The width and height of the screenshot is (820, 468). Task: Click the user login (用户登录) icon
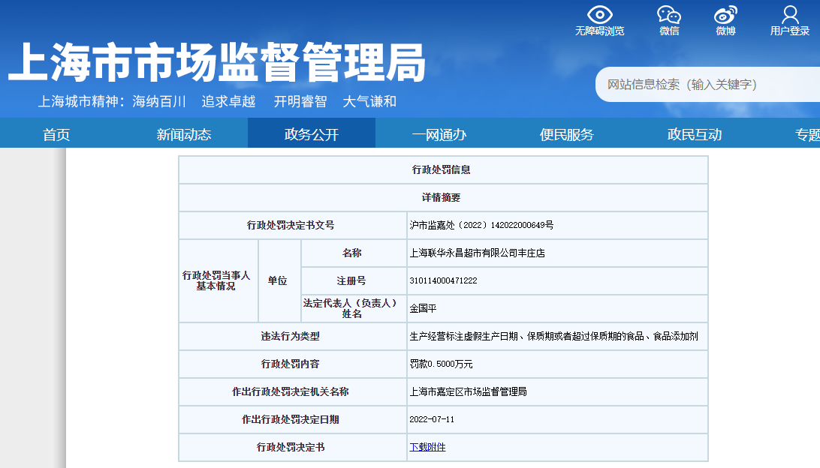coord(790,15)
